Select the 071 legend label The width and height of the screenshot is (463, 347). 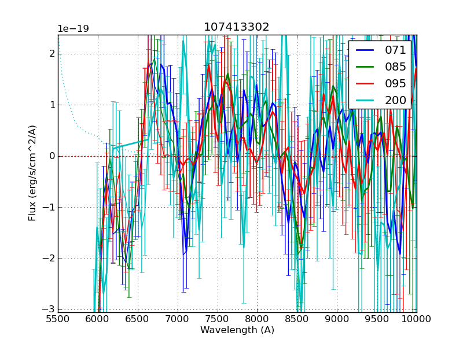coord(395,50)
